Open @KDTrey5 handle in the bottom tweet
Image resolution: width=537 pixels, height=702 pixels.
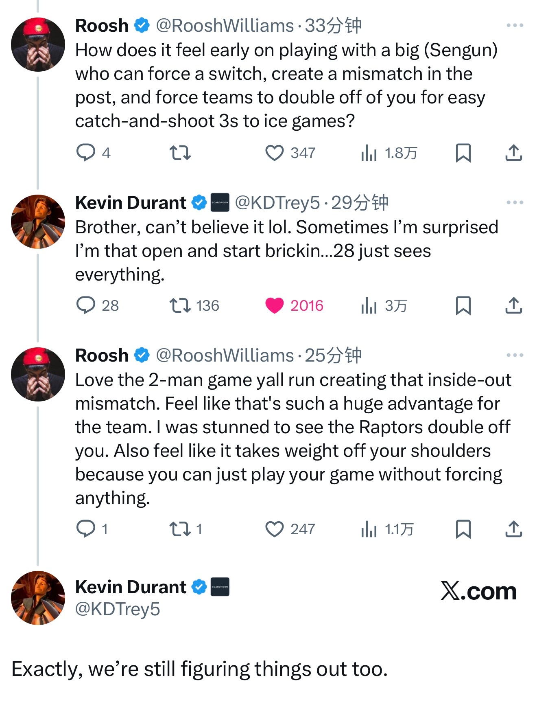click(118, 609)
